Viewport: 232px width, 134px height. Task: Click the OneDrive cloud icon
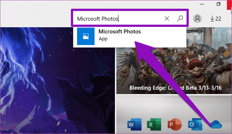216,125
